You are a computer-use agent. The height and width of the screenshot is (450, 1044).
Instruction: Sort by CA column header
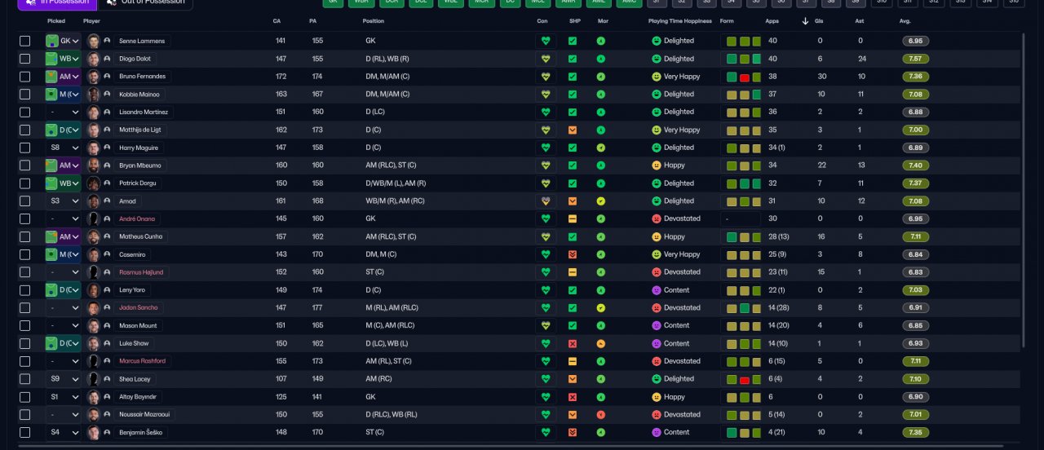276,21
